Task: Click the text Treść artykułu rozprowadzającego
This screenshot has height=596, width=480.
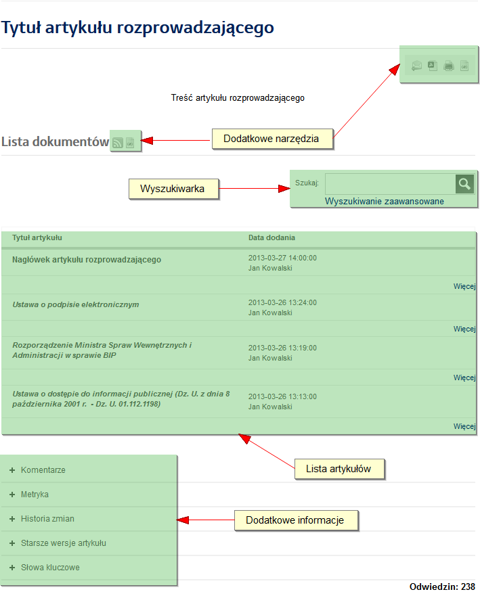Action: click(x=238, y=98)
